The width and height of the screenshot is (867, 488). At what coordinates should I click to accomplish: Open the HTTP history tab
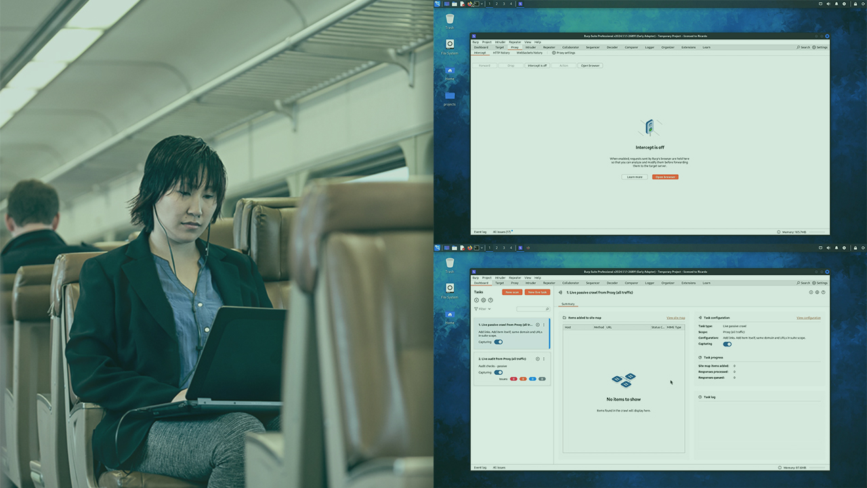click(501, 52)
